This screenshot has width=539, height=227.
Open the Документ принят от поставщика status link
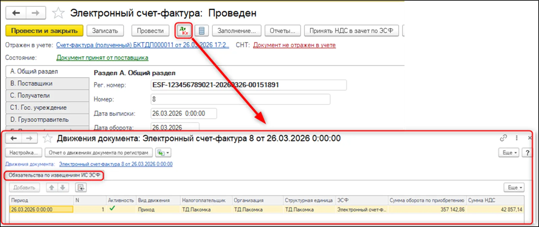click(102, 58)
